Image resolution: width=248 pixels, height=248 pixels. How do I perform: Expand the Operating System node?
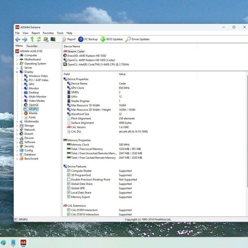pos(17,63)
